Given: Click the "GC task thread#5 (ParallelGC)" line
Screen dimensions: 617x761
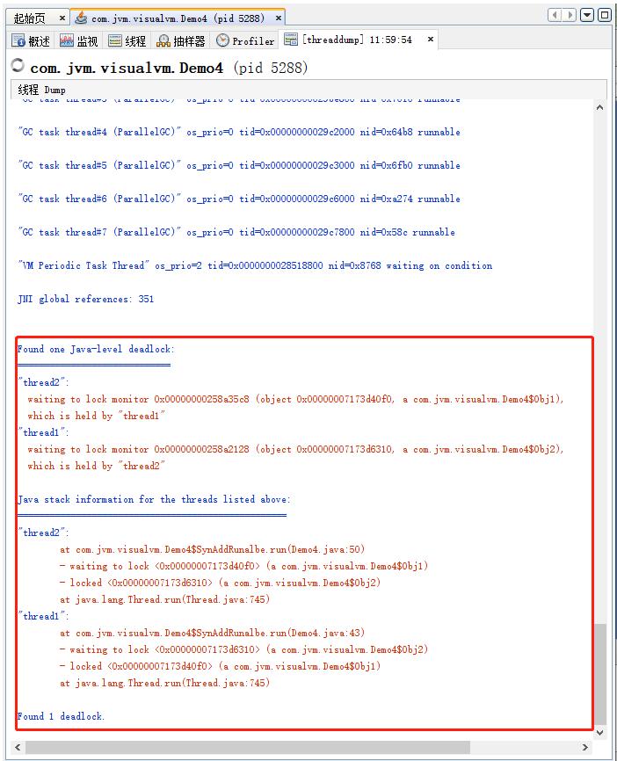Looking at the screenshot, I should [x=239, y=165].
